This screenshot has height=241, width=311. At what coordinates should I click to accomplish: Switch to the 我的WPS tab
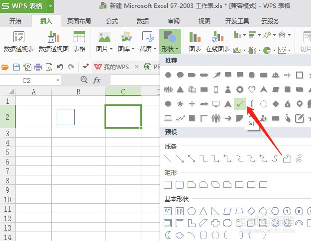point(112,67)
